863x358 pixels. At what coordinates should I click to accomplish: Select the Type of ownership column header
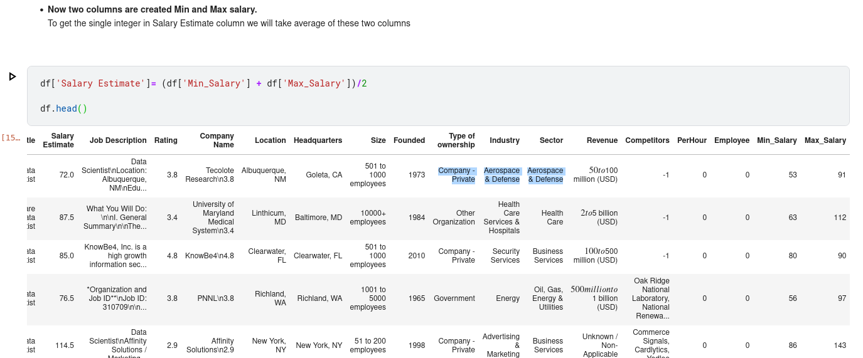point(456,140)
